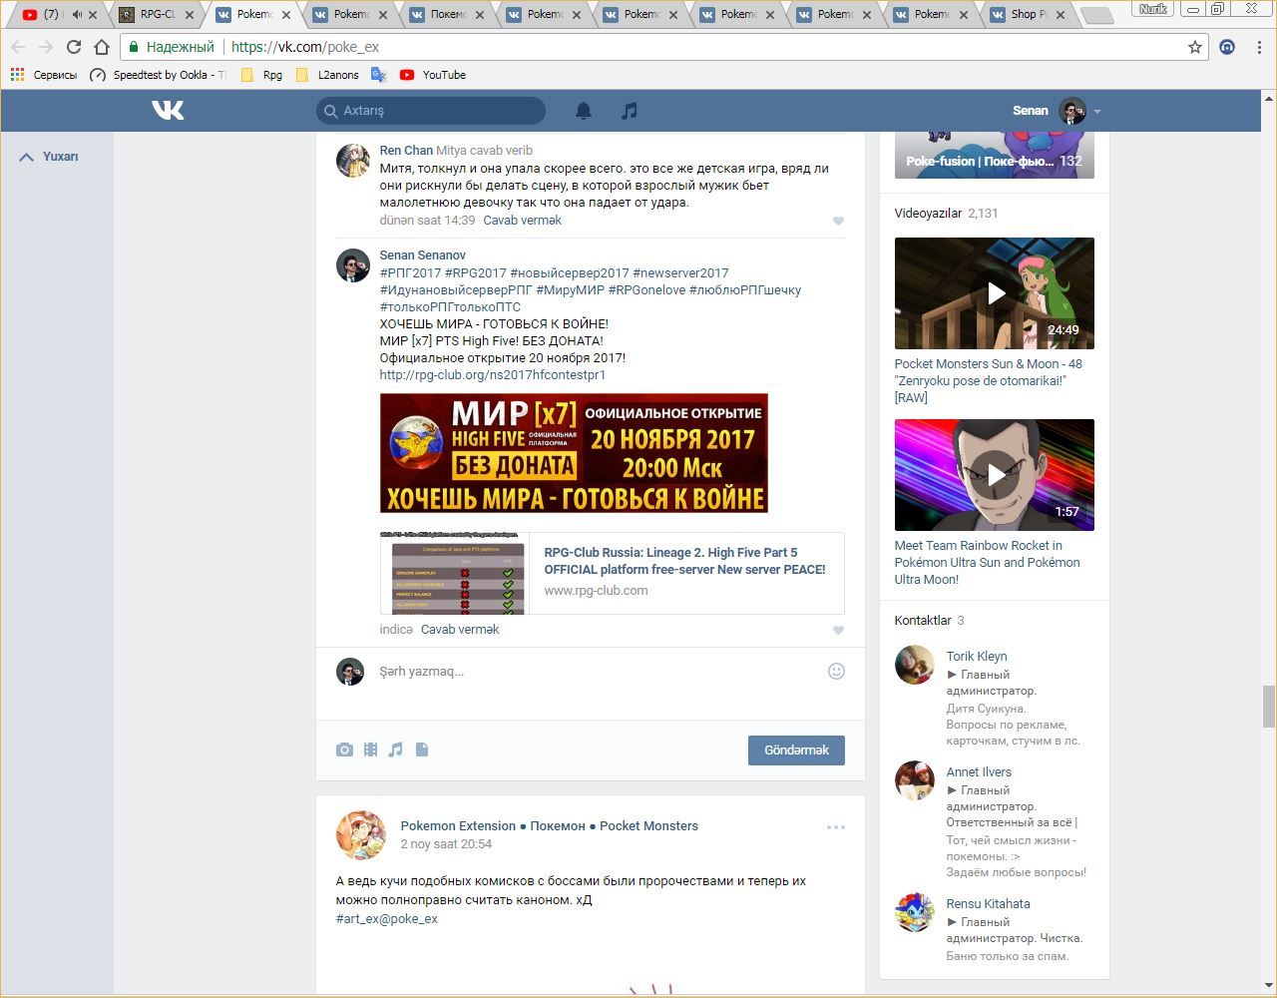This screenshot has width=1277, height=998.
Task: Open RPG-Club Russia Lineage 2 link title
Action: 684,561
